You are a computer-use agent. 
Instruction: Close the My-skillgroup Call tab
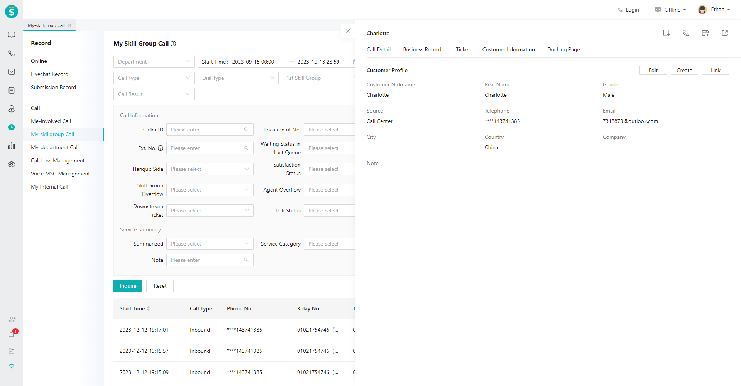point(69,25)
